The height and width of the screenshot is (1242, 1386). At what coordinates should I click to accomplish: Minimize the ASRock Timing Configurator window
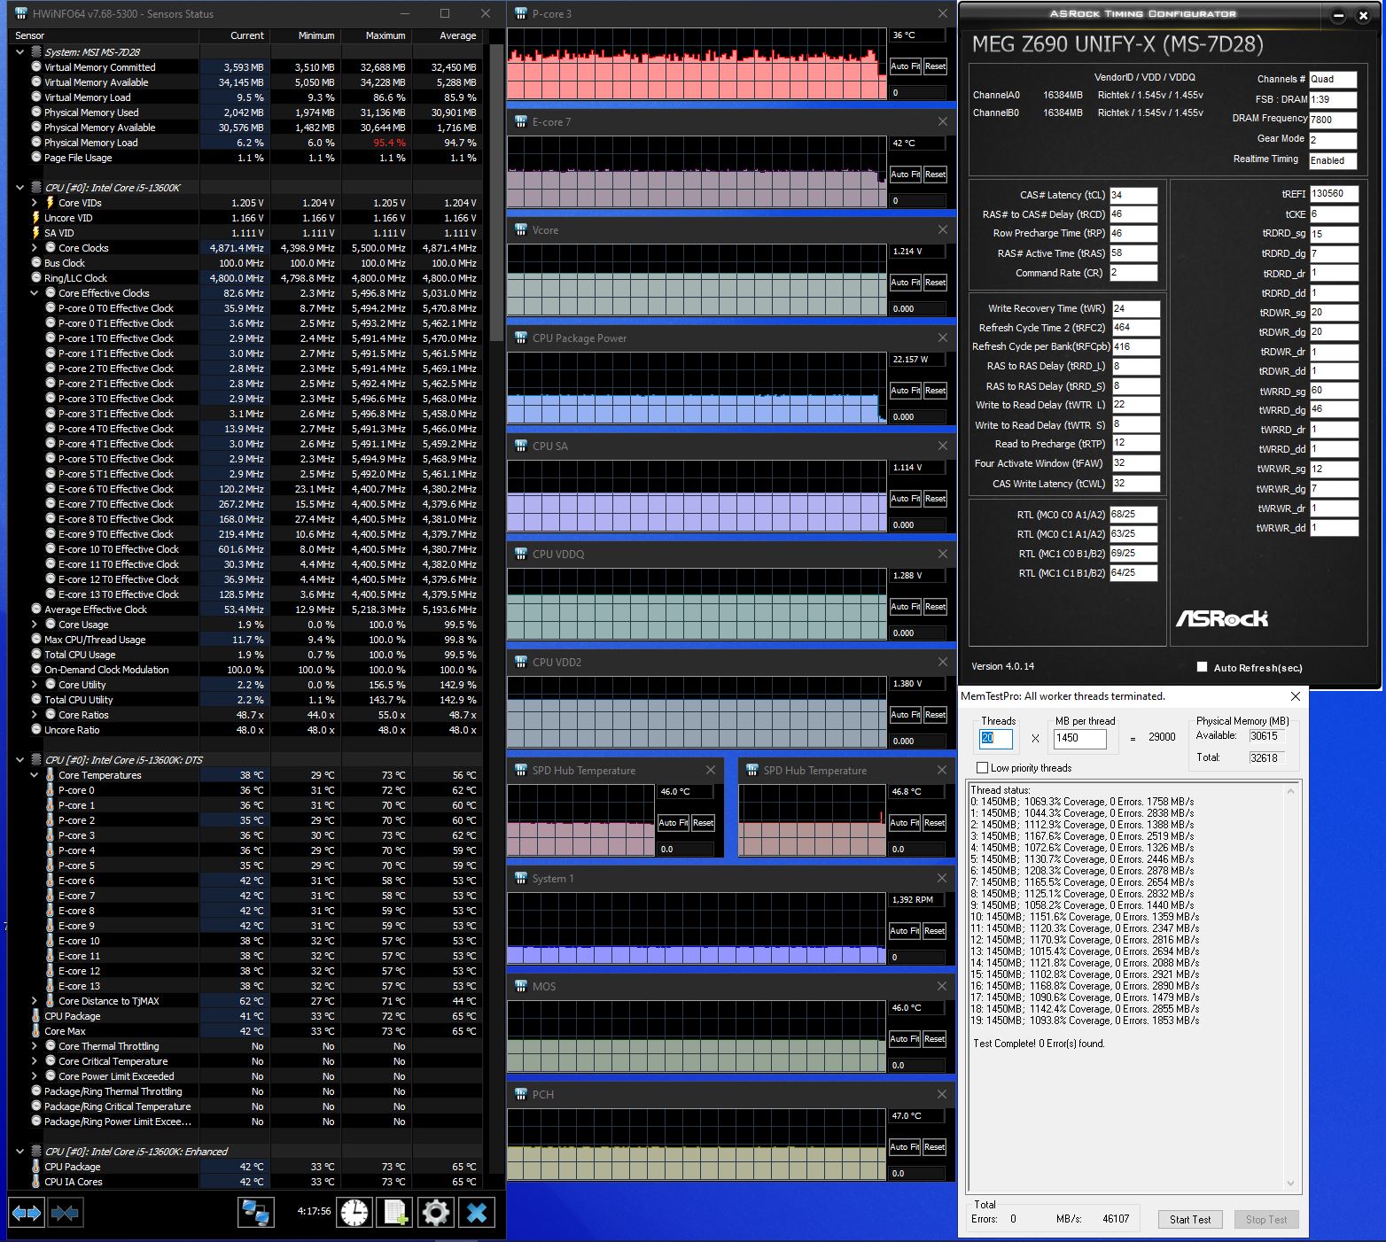coord(1338,16)
